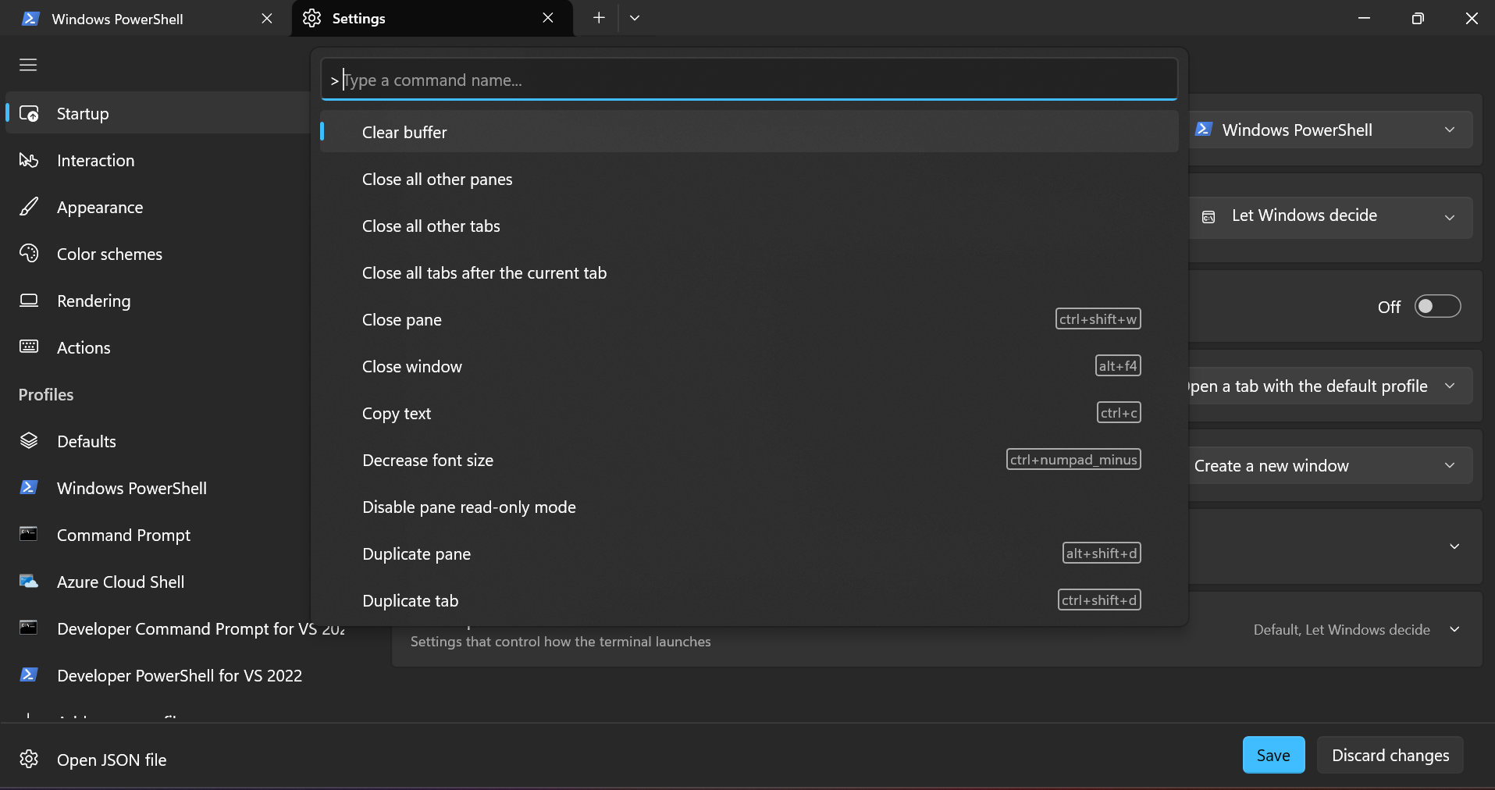
Task: Open the Actions settings page
Action: pos(156,347)
